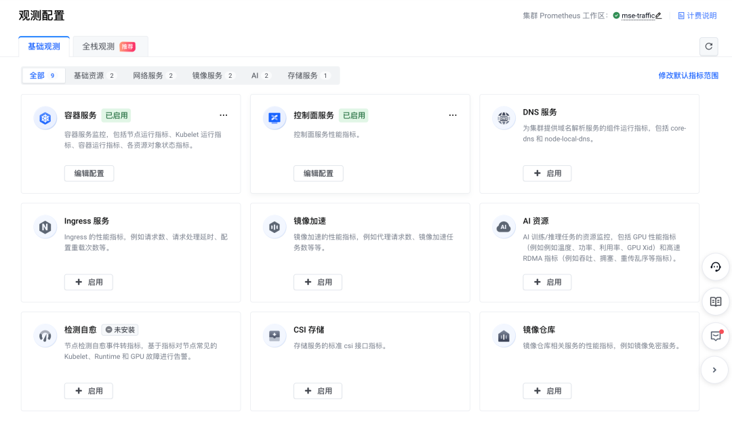
Task: Click the 修改默认指标范围 link
Action: tap(688, 76)
